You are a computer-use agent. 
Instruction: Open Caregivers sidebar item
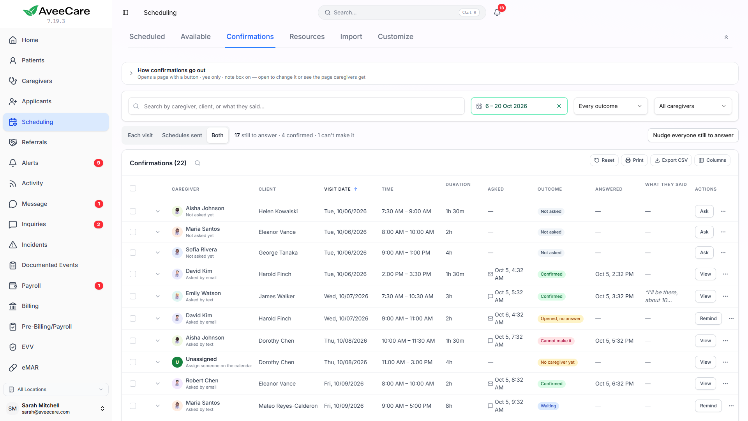56,81
